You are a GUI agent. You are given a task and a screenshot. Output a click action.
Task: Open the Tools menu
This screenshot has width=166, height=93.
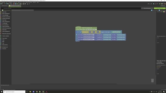[24, 2]
